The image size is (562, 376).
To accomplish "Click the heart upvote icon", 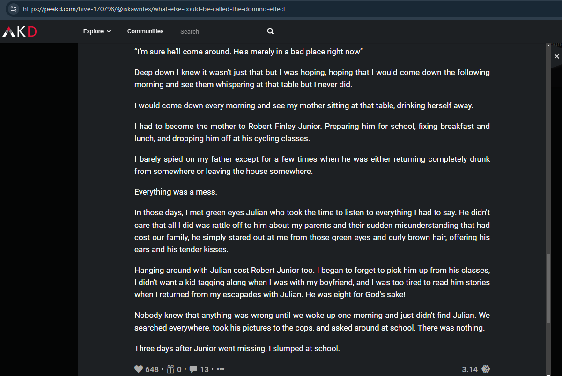I will point(139,369).
